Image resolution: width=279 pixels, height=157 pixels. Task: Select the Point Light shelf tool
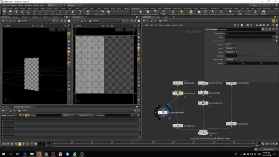140,12
